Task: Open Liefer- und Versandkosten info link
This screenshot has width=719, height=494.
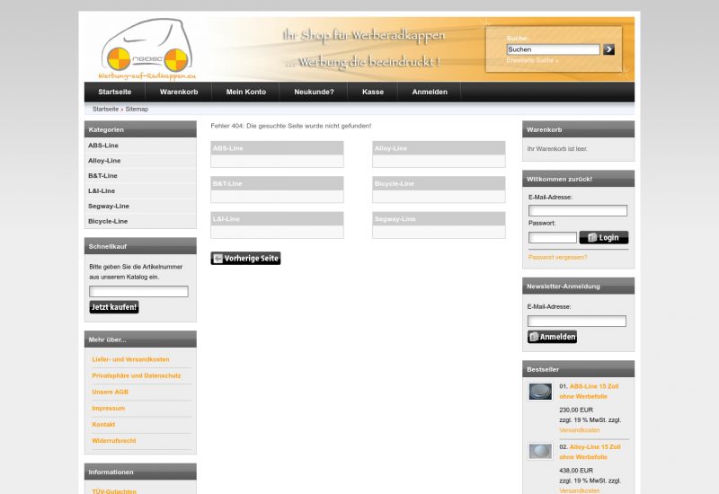Action: click(130, 359)
